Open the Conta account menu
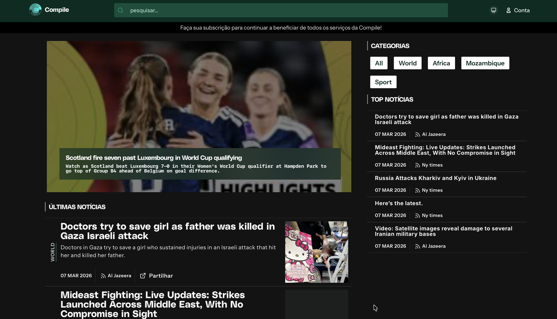Image resolution: width=557 pixels, height=319 pixels. (x=518, y=10)
